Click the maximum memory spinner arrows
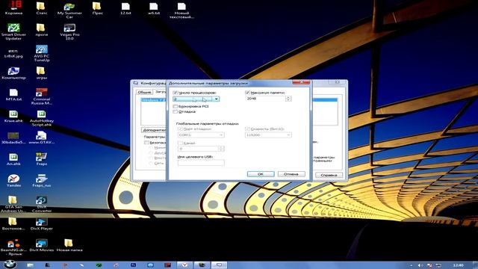This screenshot has height=269, width=478. click(x=288, y=99)
